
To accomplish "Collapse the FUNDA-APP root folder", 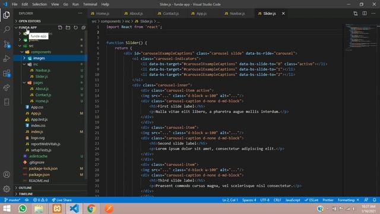I will (x=28, y=27).
